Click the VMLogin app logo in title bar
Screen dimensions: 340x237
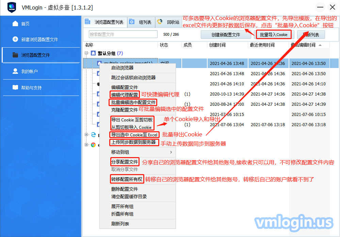(x=12, y=7)
